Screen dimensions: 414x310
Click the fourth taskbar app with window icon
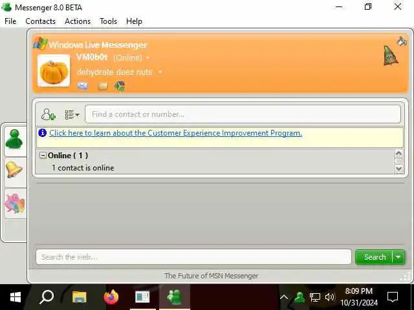(x=142, y=297)
